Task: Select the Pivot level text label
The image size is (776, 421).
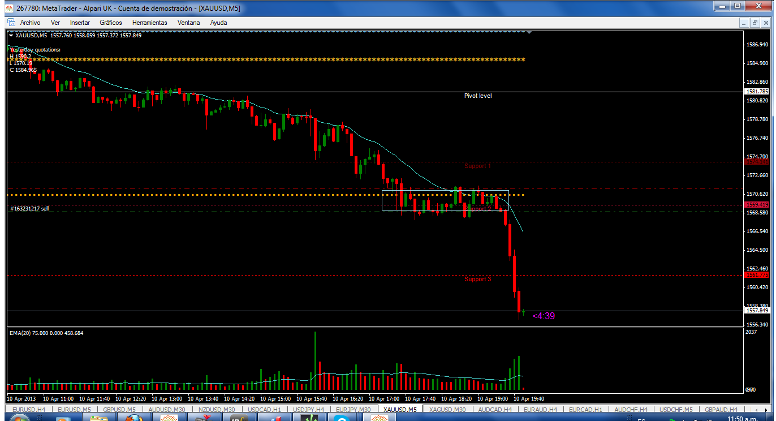Action: [478, 96]
